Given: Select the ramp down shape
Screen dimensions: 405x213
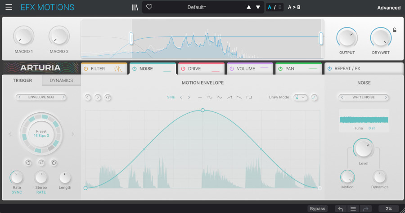Looking at the screenshot, I should pyautogui.click(x=239, y=98).
